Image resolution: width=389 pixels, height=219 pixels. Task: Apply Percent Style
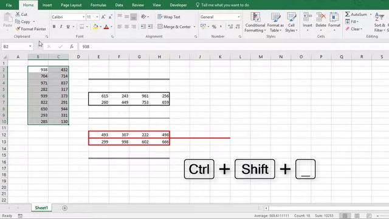tap(214, 27)
